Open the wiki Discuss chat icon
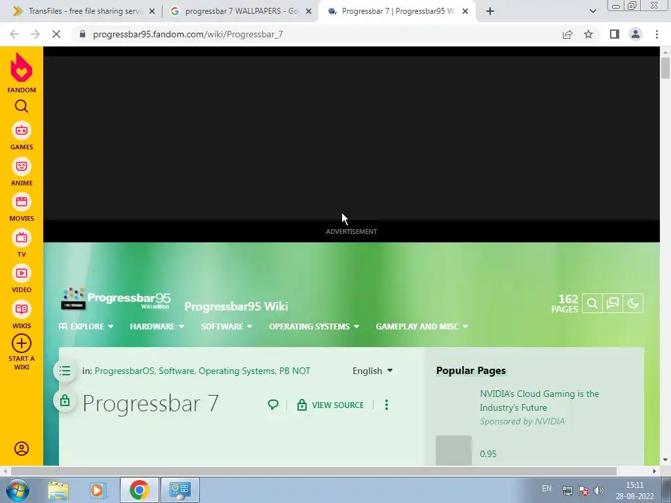 coord(613,304)
